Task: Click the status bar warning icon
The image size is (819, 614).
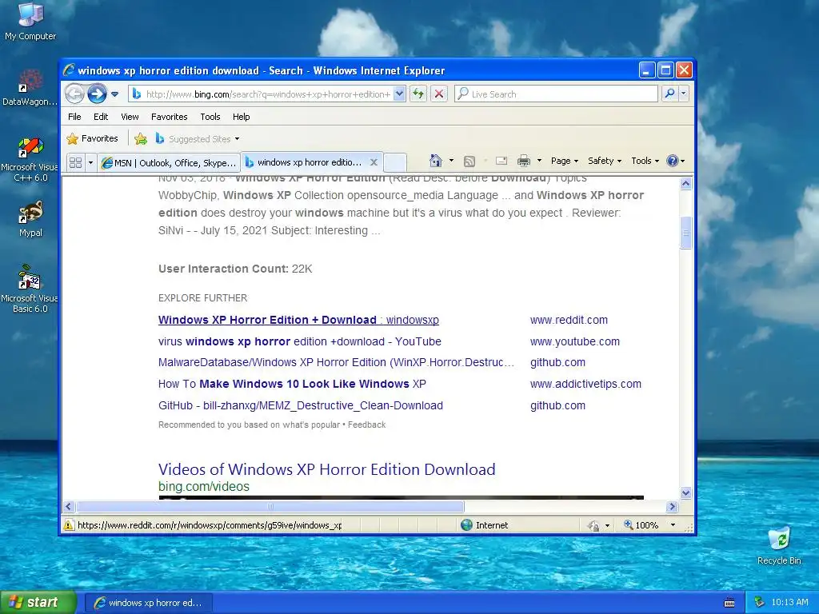Action: (69, 525)
